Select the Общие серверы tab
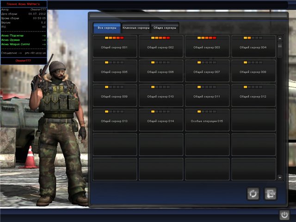Image resolution: width=296 pixels, height=222 pixels. click(165, 28)
